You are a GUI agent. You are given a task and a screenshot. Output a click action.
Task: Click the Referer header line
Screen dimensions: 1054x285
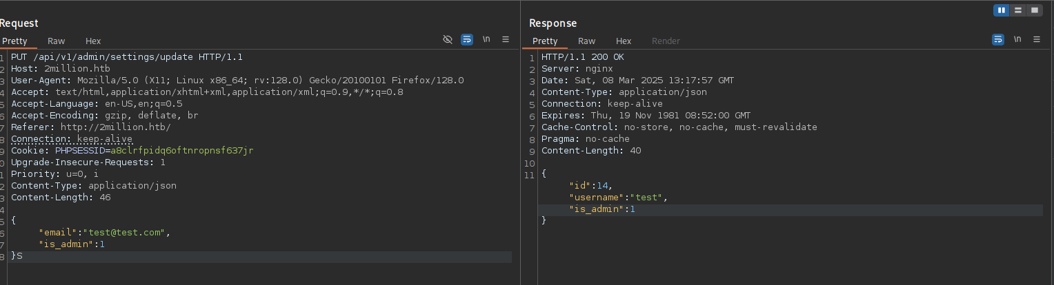[x=90, y=127]
